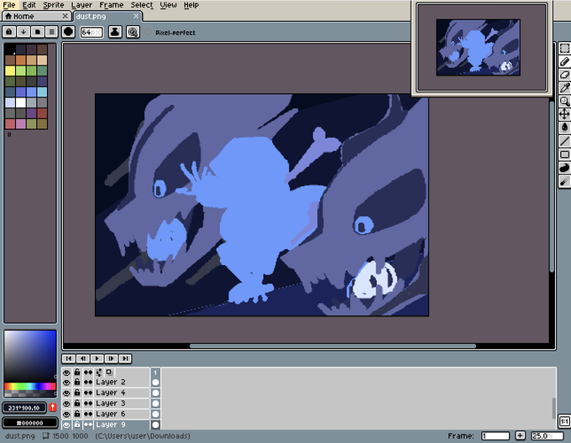Click the timeline header continuous layers icon
Screen dimensions: 571x443
(98, 373)
